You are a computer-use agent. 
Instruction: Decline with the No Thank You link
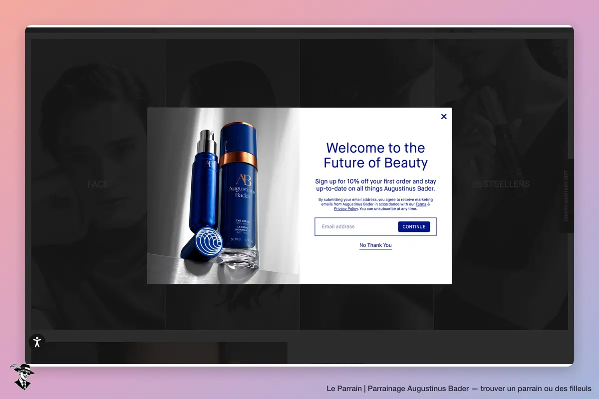[x=375, y=245]
